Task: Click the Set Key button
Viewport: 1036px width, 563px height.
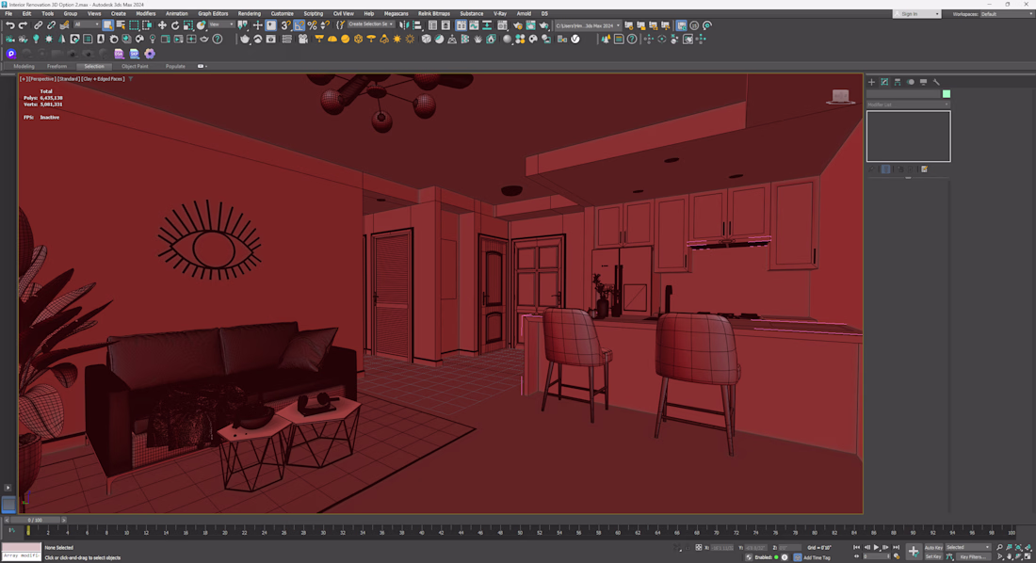Action: [x=933, y=556]
